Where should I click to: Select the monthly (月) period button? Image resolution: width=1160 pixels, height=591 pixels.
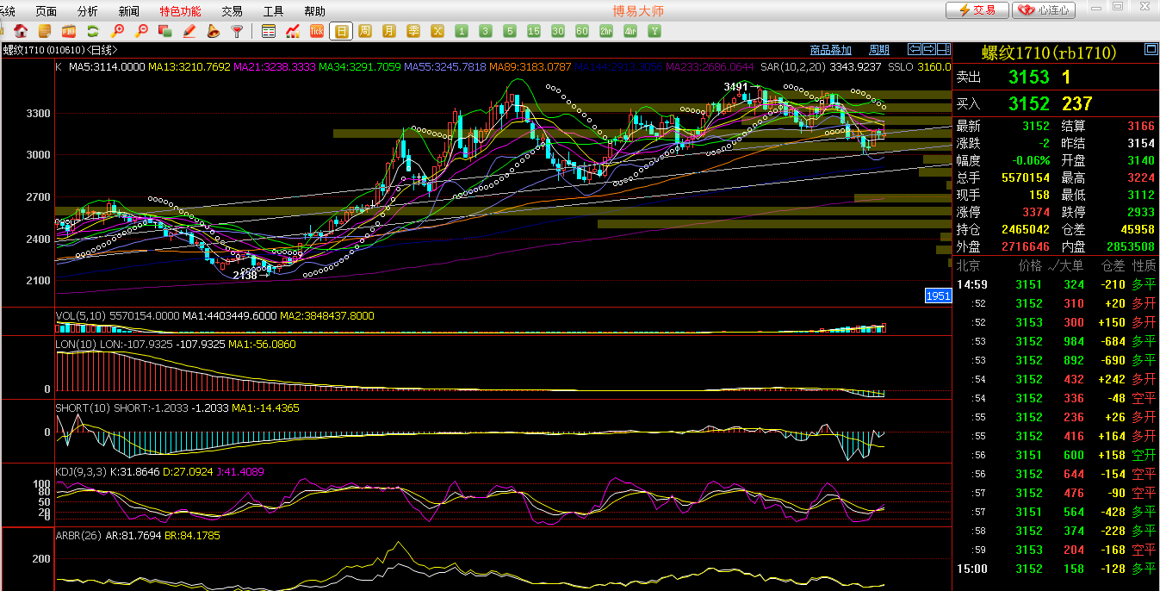coord(389,31)
